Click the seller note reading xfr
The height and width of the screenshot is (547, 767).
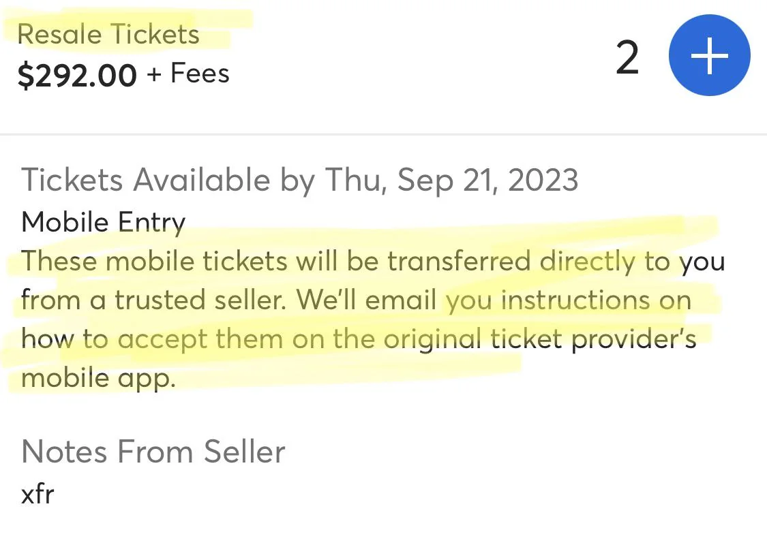(x=37, y=493)
